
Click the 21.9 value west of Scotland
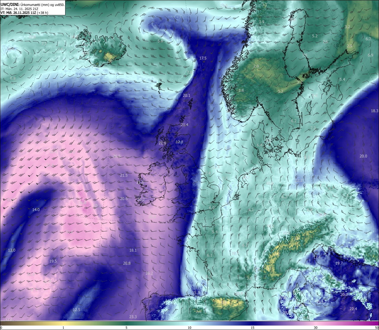pyautogui.click(x=162, y=143)
